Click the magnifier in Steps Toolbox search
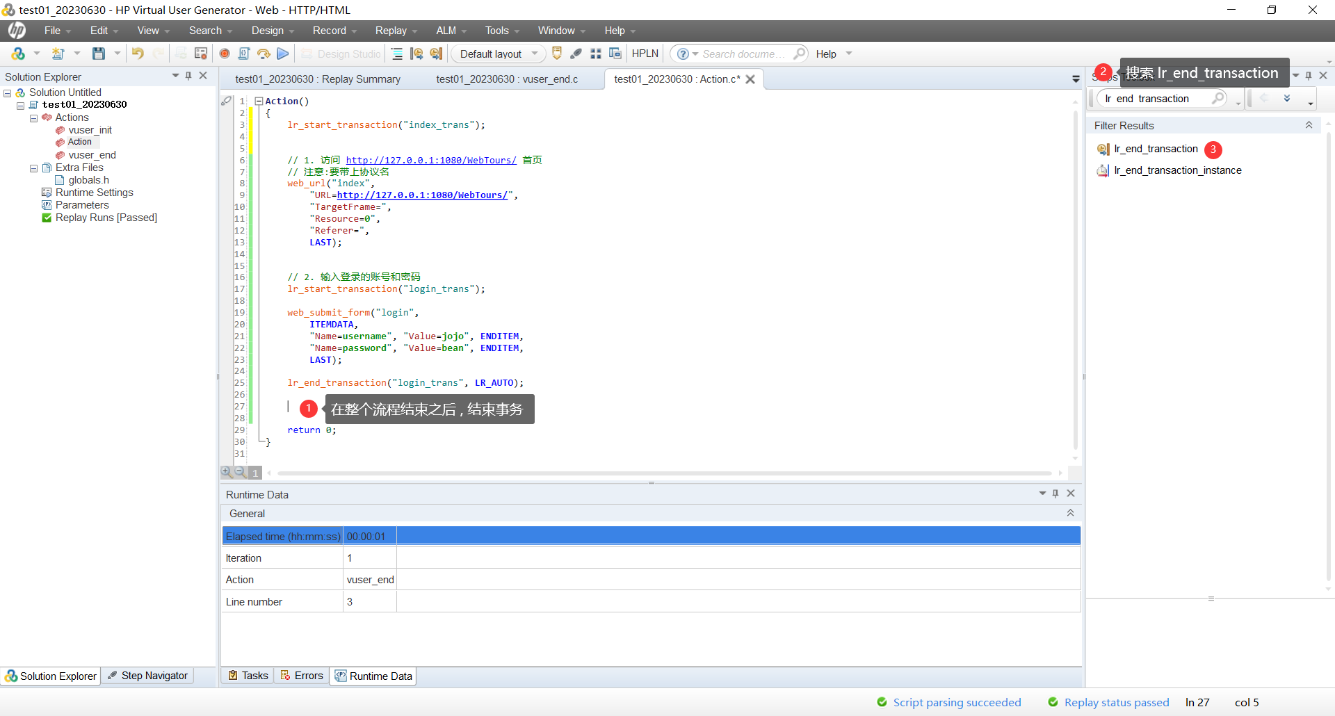Viewport: 1335px width, 716px height. pyautogui.click(x=1218, y=99)
